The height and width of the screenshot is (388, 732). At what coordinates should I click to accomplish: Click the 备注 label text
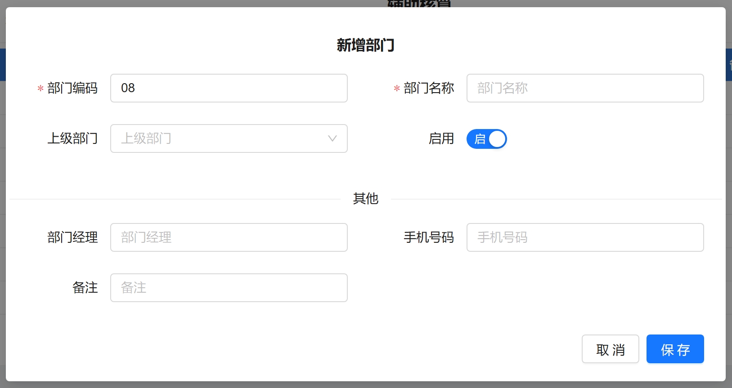[85, 288]
